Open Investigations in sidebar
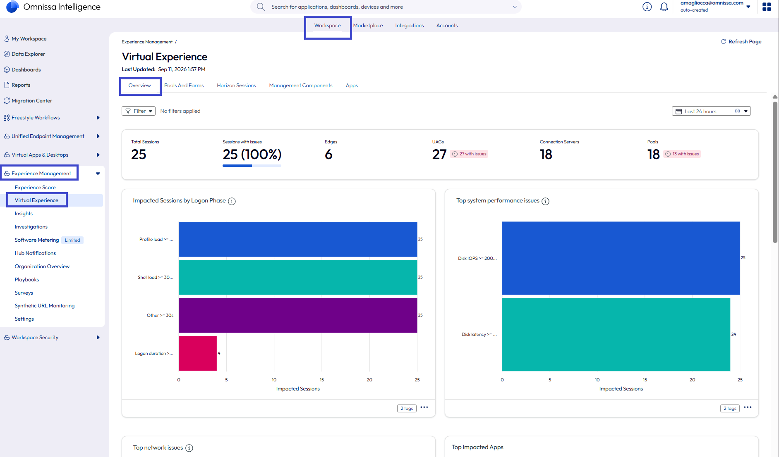779x457 pixels. pos(31,227)
